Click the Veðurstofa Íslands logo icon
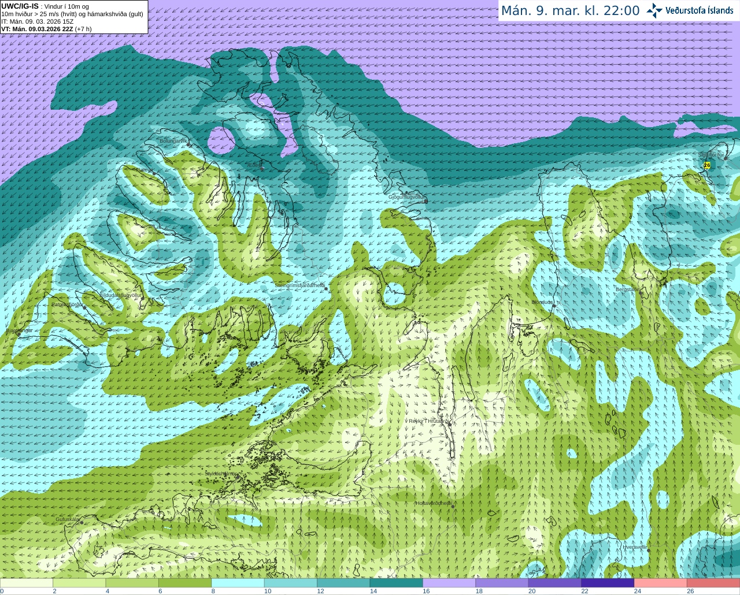This screenshot has width=740, height=595. coord(654,10)
